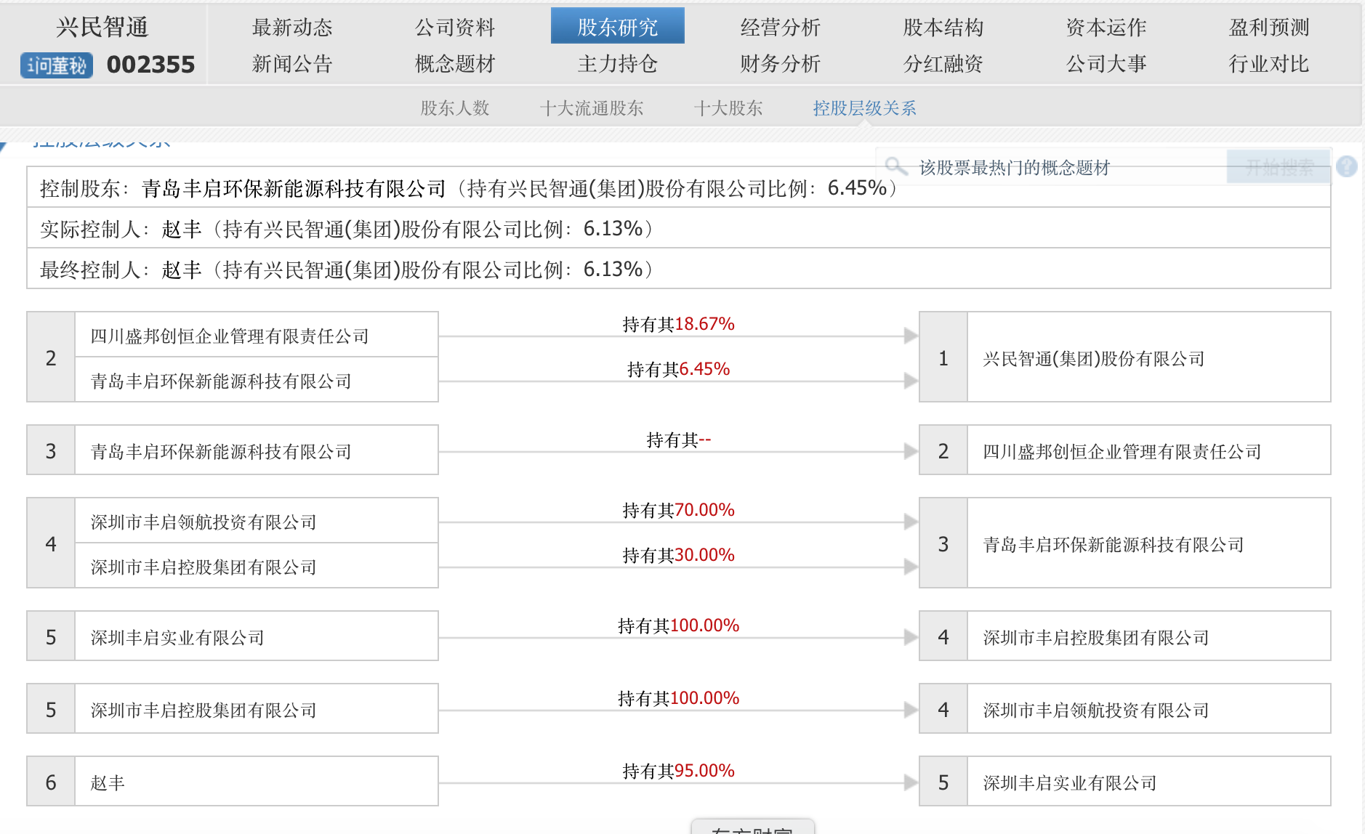Image resolution: width=1365 pixels, height=834 pixels.
Task: Select the 十大流通股东 sub-tab
Action: click(592, 108)
